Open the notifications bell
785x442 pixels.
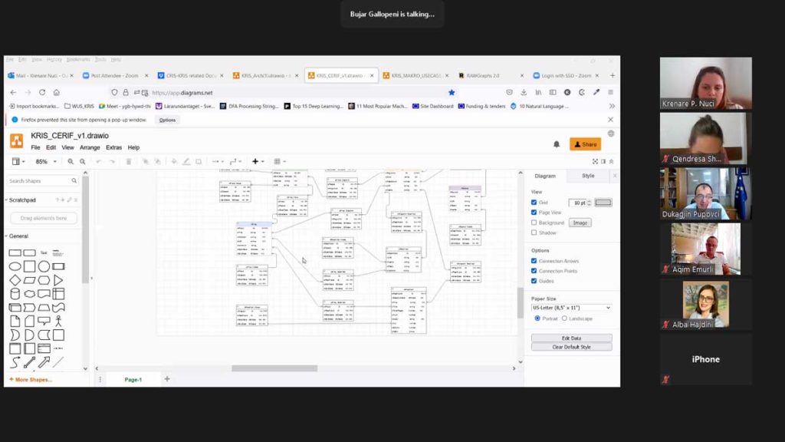click(x=557, y=144)
